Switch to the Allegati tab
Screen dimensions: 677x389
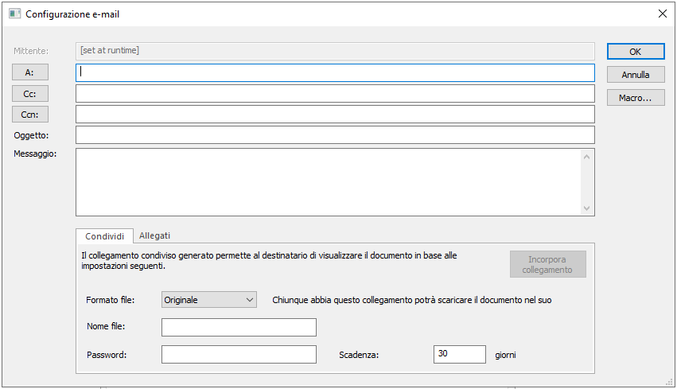(x=154, y=235)
